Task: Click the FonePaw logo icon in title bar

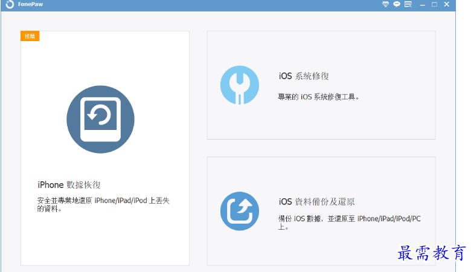Action: (10, 4)
